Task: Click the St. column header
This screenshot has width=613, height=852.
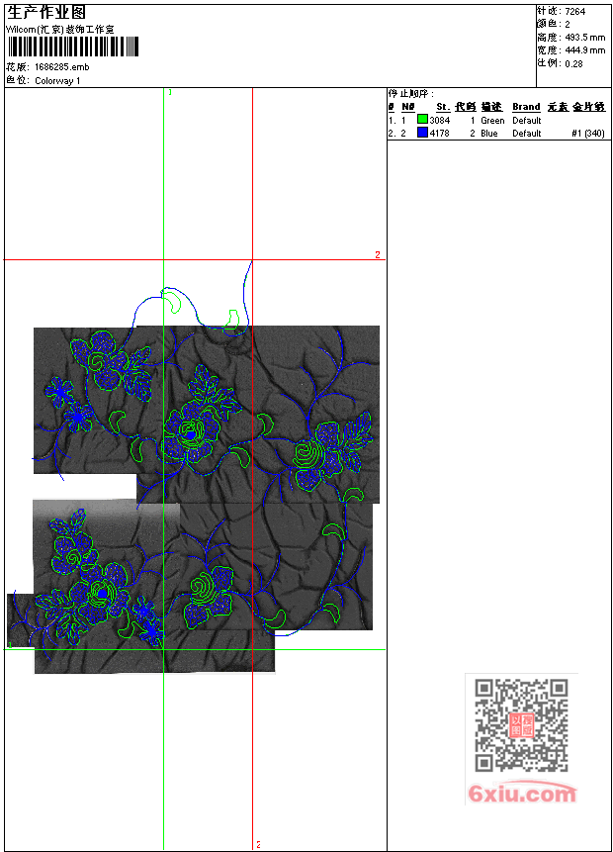Action: point(443,107)
